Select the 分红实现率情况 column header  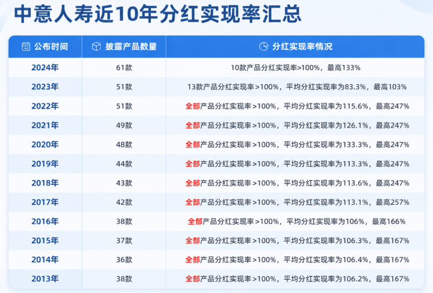tap(295, 46)
